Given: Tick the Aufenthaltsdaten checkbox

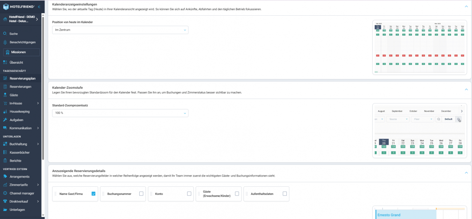Looking at the screenshot, I should (285, 194).
